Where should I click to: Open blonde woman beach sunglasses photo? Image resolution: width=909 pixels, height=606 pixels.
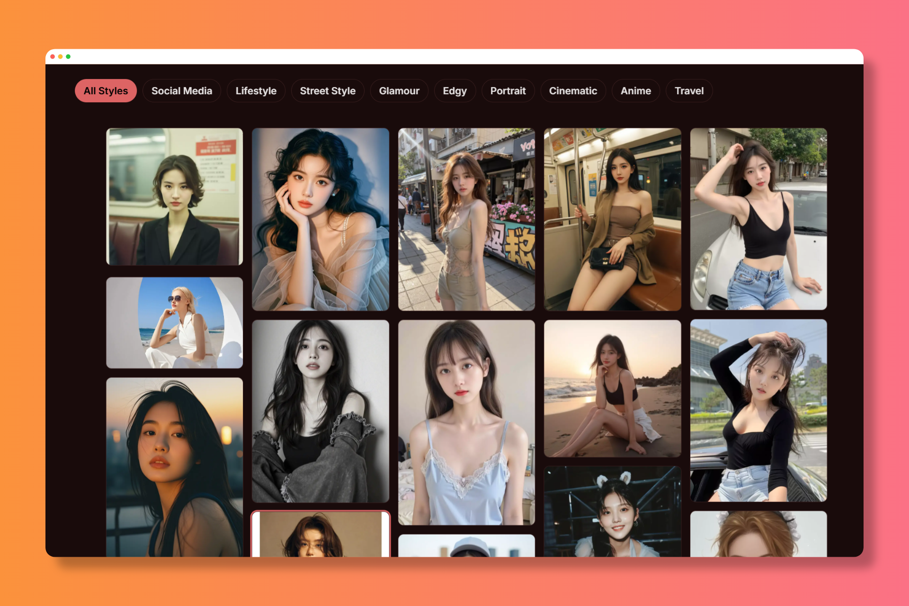[x=174, y=322]
